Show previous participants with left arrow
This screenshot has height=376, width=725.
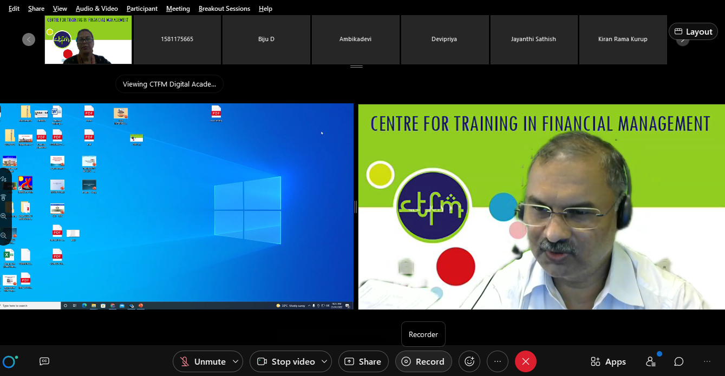(x=29, y=39)
